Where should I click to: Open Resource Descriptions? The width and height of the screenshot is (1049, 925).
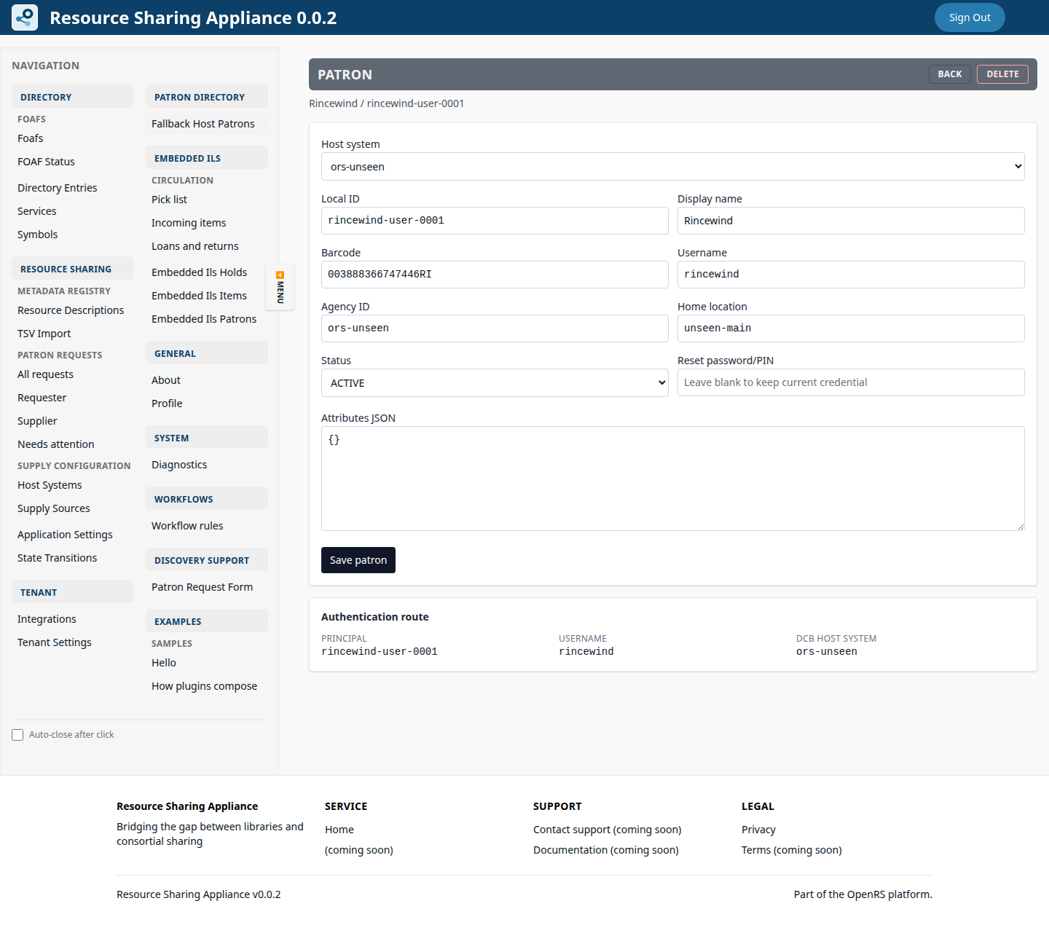[x=71, y=310]
